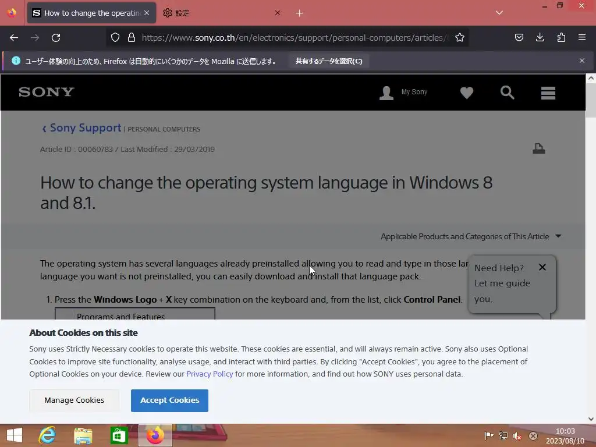
Task: Close the 設定 tab
Action: tap(278, 13)
